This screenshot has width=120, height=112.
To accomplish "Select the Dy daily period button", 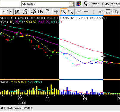I will tap(41, 12).
